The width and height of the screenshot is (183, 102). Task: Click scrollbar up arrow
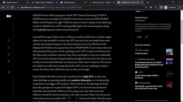[x=182, y=11]
